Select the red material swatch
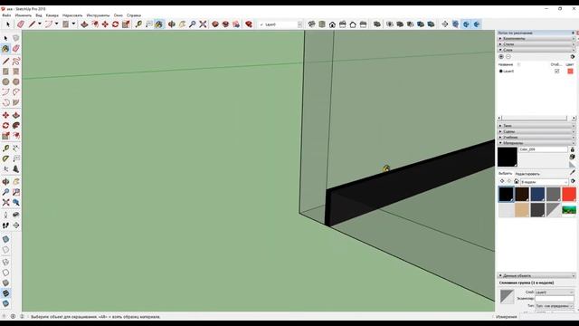This screenshot has height=326, width=579. (569, 194)
